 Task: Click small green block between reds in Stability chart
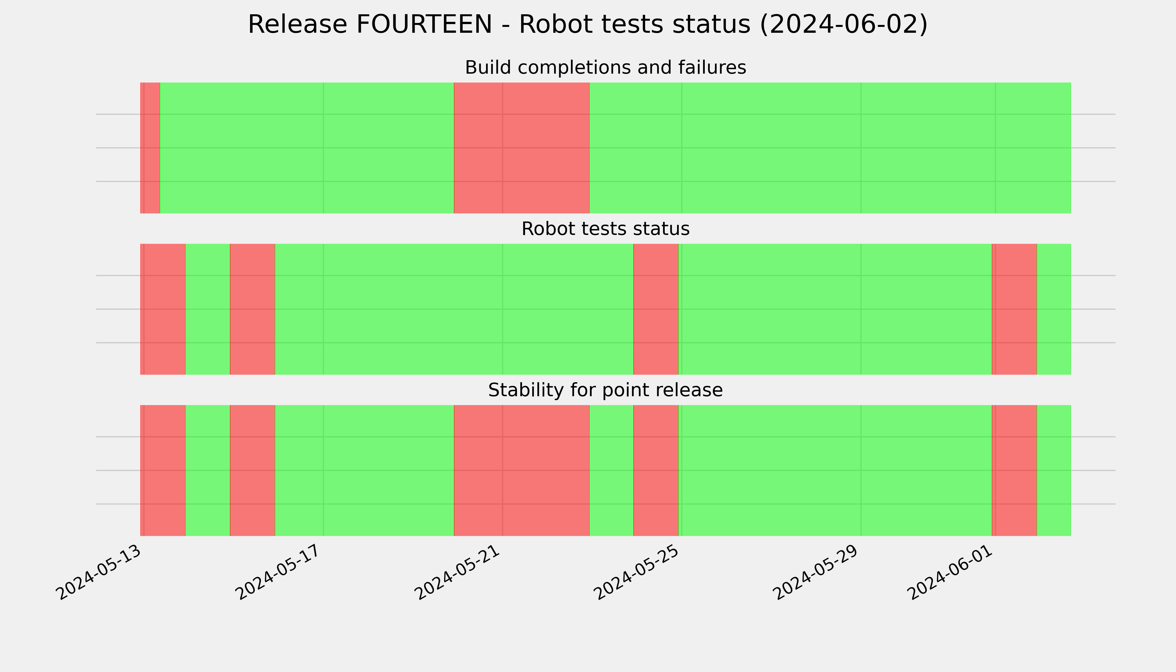click(612, 470)
